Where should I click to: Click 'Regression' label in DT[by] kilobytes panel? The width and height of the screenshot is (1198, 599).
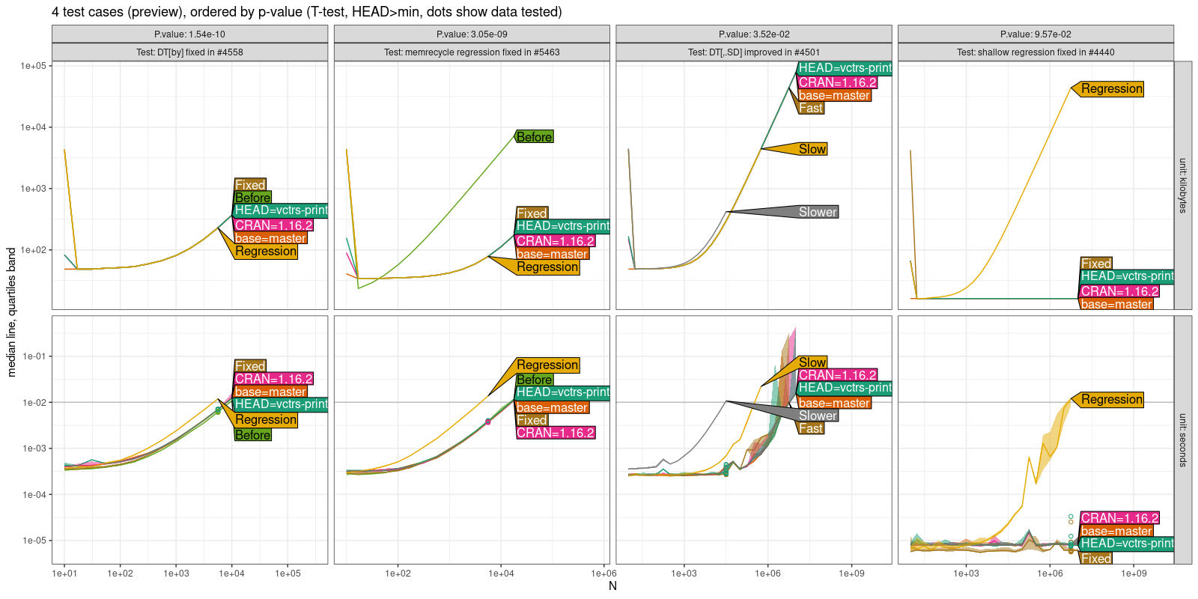pos(266,252)
